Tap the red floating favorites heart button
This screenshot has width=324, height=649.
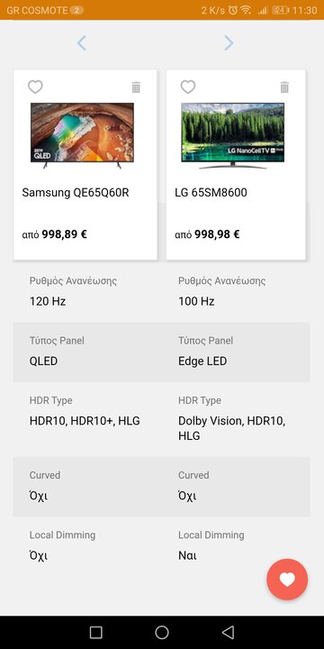[287, 580]
